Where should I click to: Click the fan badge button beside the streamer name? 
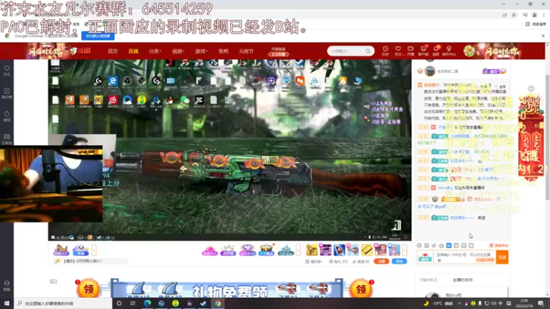[x=494, y=71]
